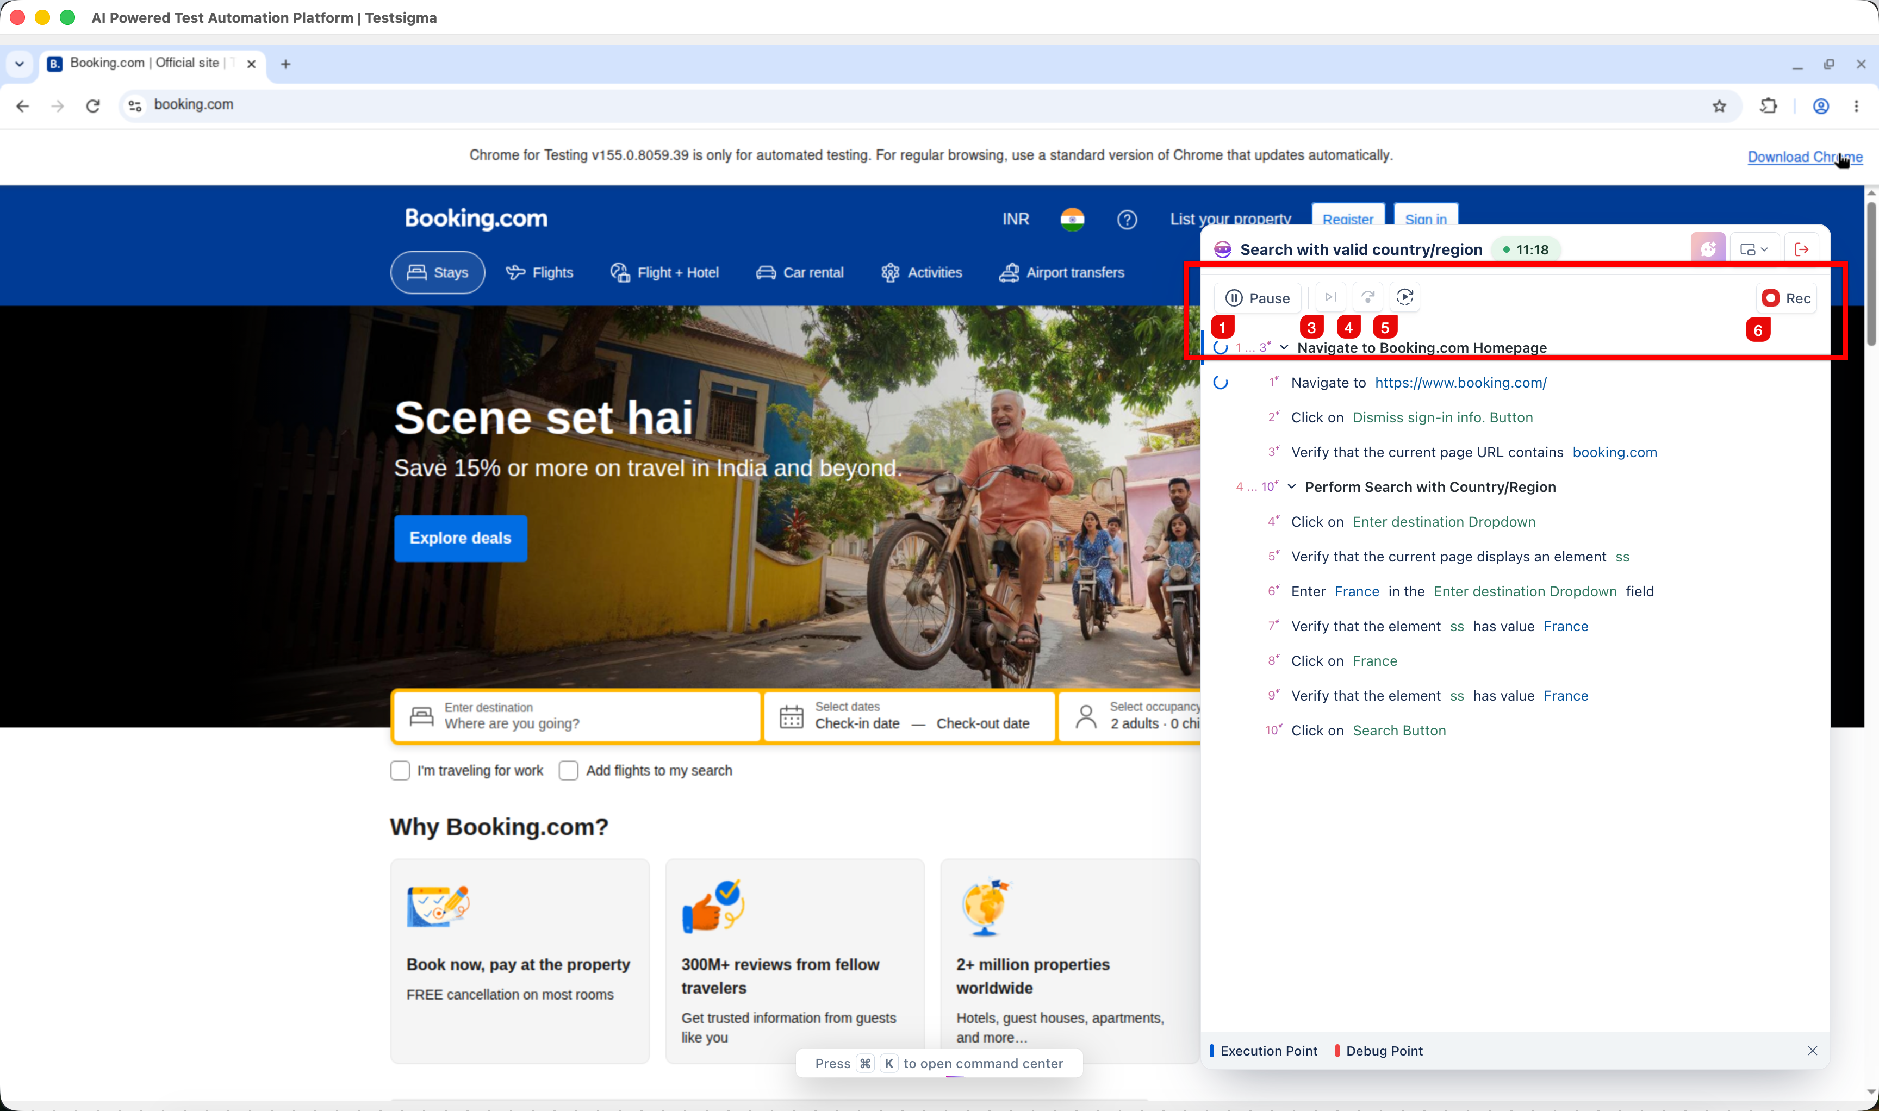Collapse Navigate to Booking.com Homepage step group
This screenshot has width=1879, height=1111.
point(1284,347)
